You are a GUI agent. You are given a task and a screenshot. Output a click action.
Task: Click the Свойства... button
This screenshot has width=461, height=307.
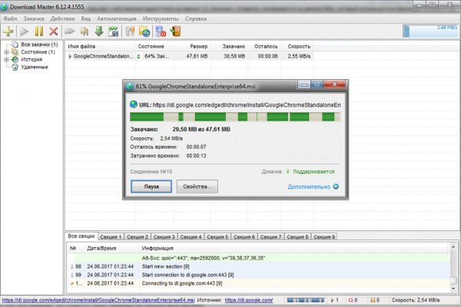click(x=197, y=187)
